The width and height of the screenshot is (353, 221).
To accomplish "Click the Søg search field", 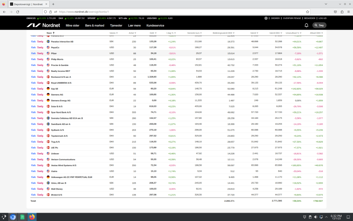I will [x=319, y=25].
